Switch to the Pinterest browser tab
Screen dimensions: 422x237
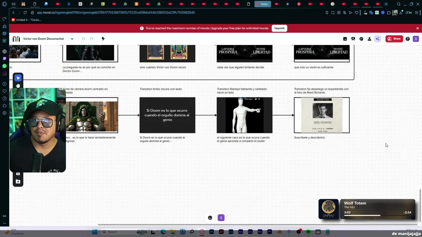pyautogui.click(x=299, y=4)
